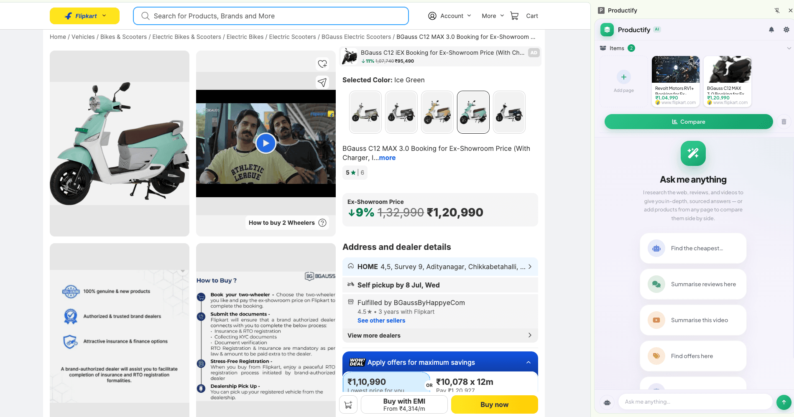This screenshot has height=417, width=794.
Task: Open the Cart icon in header
Action: click(514, 16)
